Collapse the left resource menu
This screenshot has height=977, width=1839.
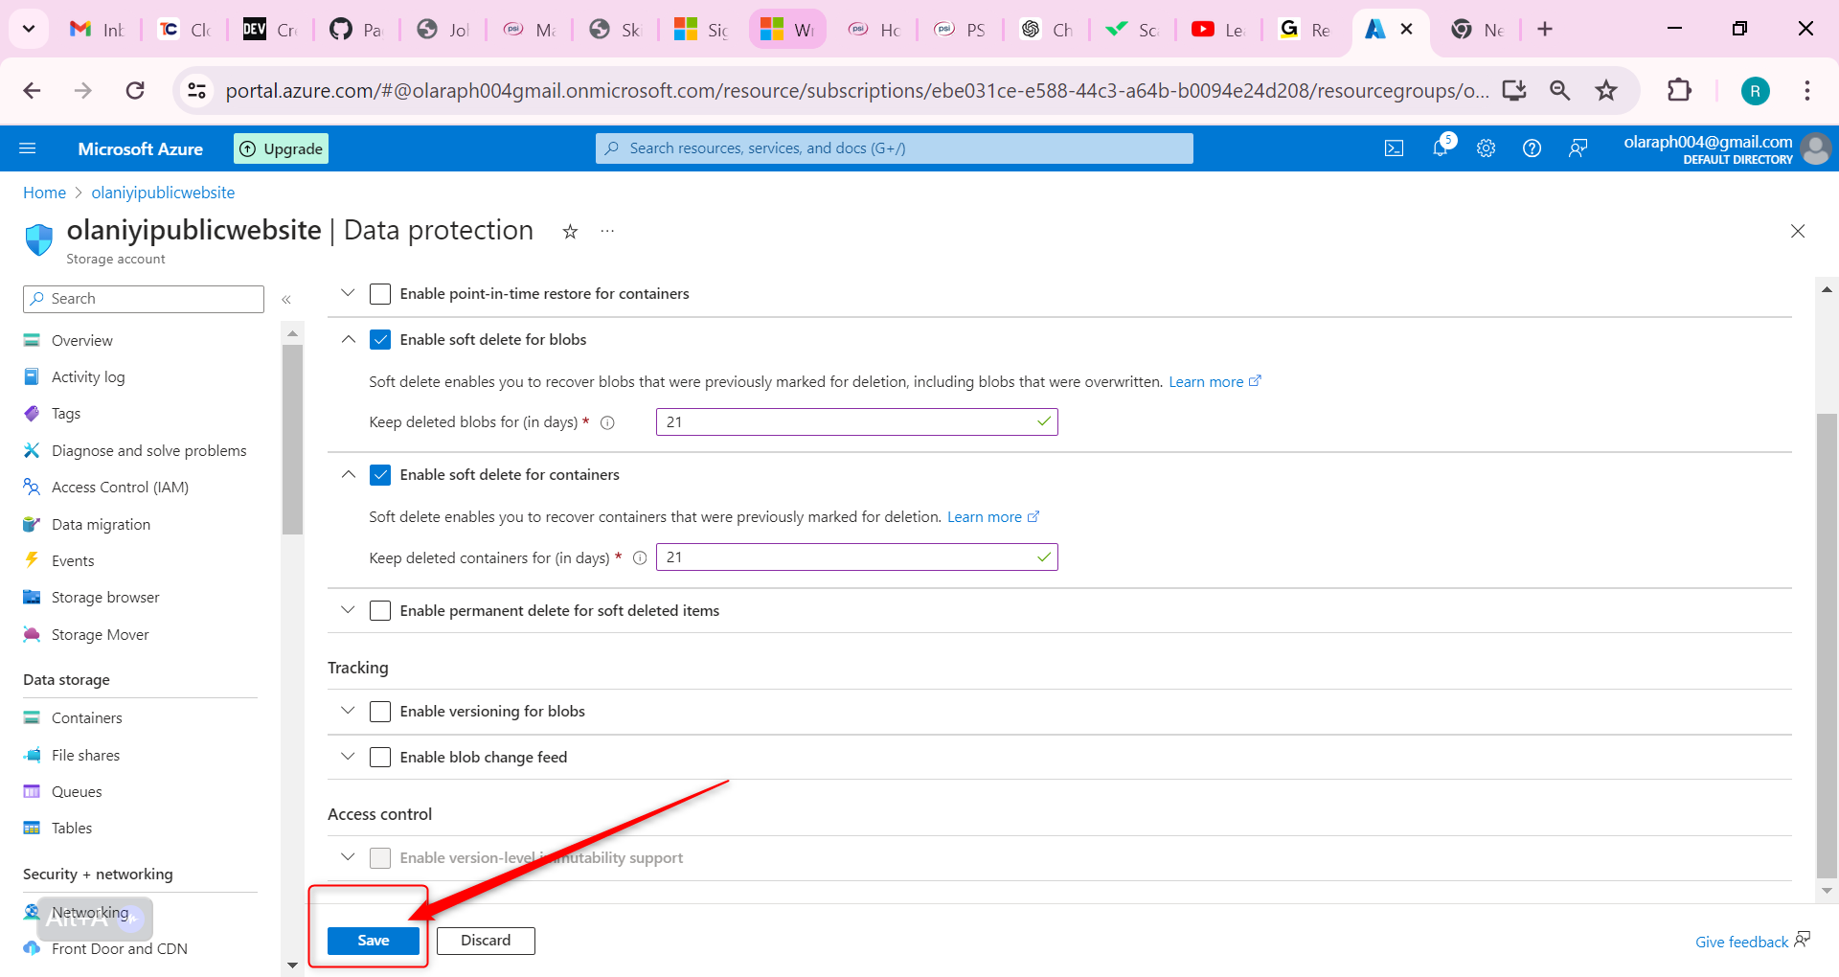click(x=286, y=300)
